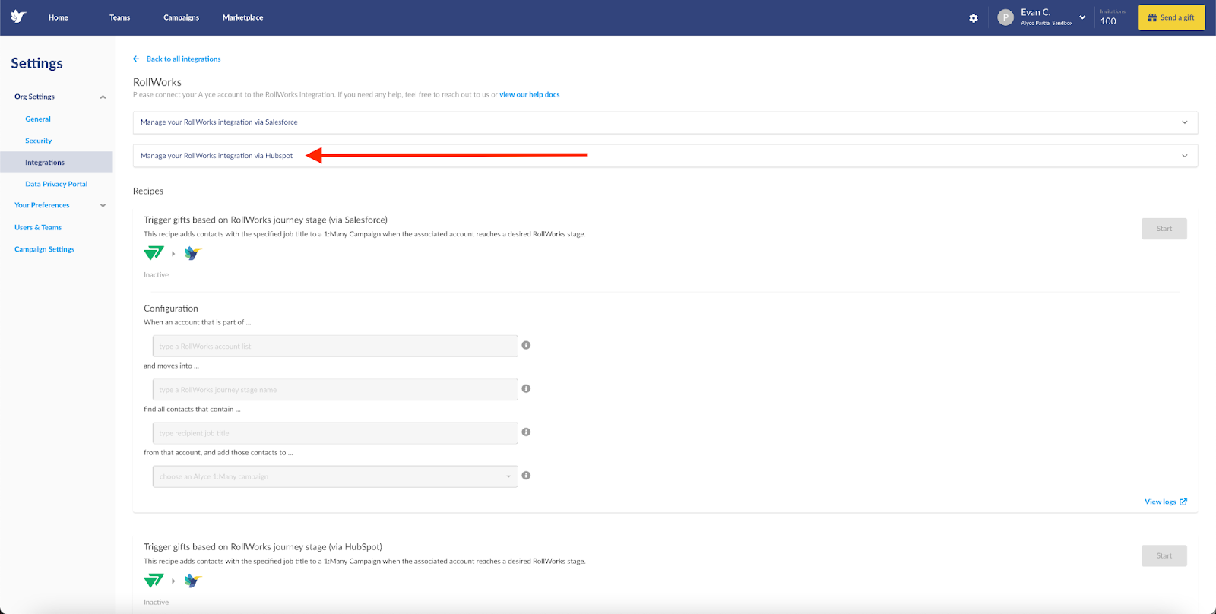Click RollWorks logo in HubSpot recipe
The image size is (1216, 614).
point(154,581)
